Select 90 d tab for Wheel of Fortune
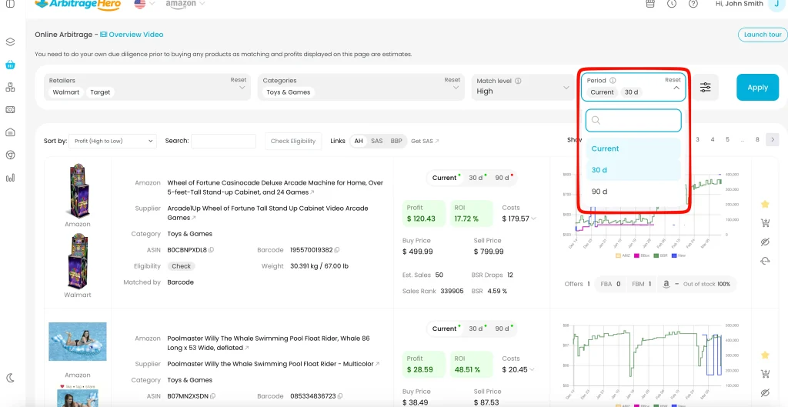 point(503,178)
